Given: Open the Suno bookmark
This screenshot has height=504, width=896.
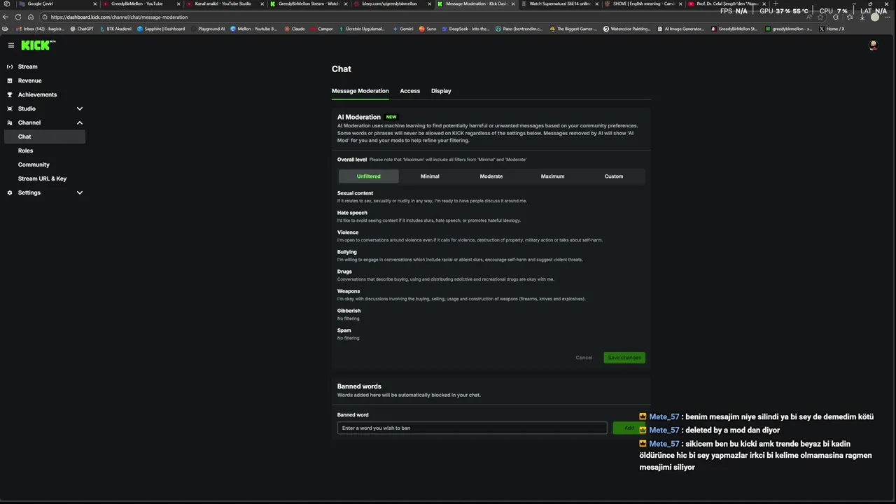Looking at the screenshot, I should click(428, 29).
